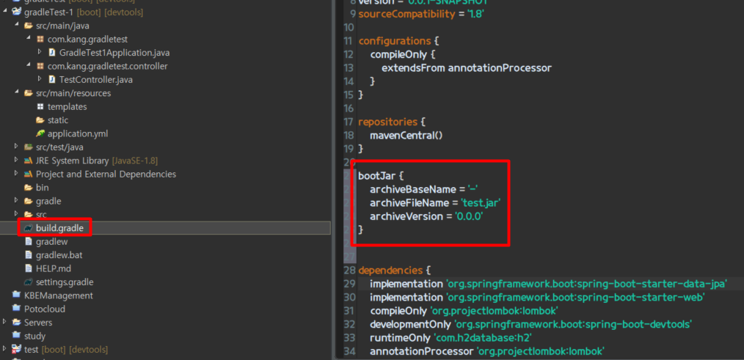This screenshot has height=360, width=744.
Task: Click 'com.h2database:h2' dependency string
Action: (x=483, y=338)
